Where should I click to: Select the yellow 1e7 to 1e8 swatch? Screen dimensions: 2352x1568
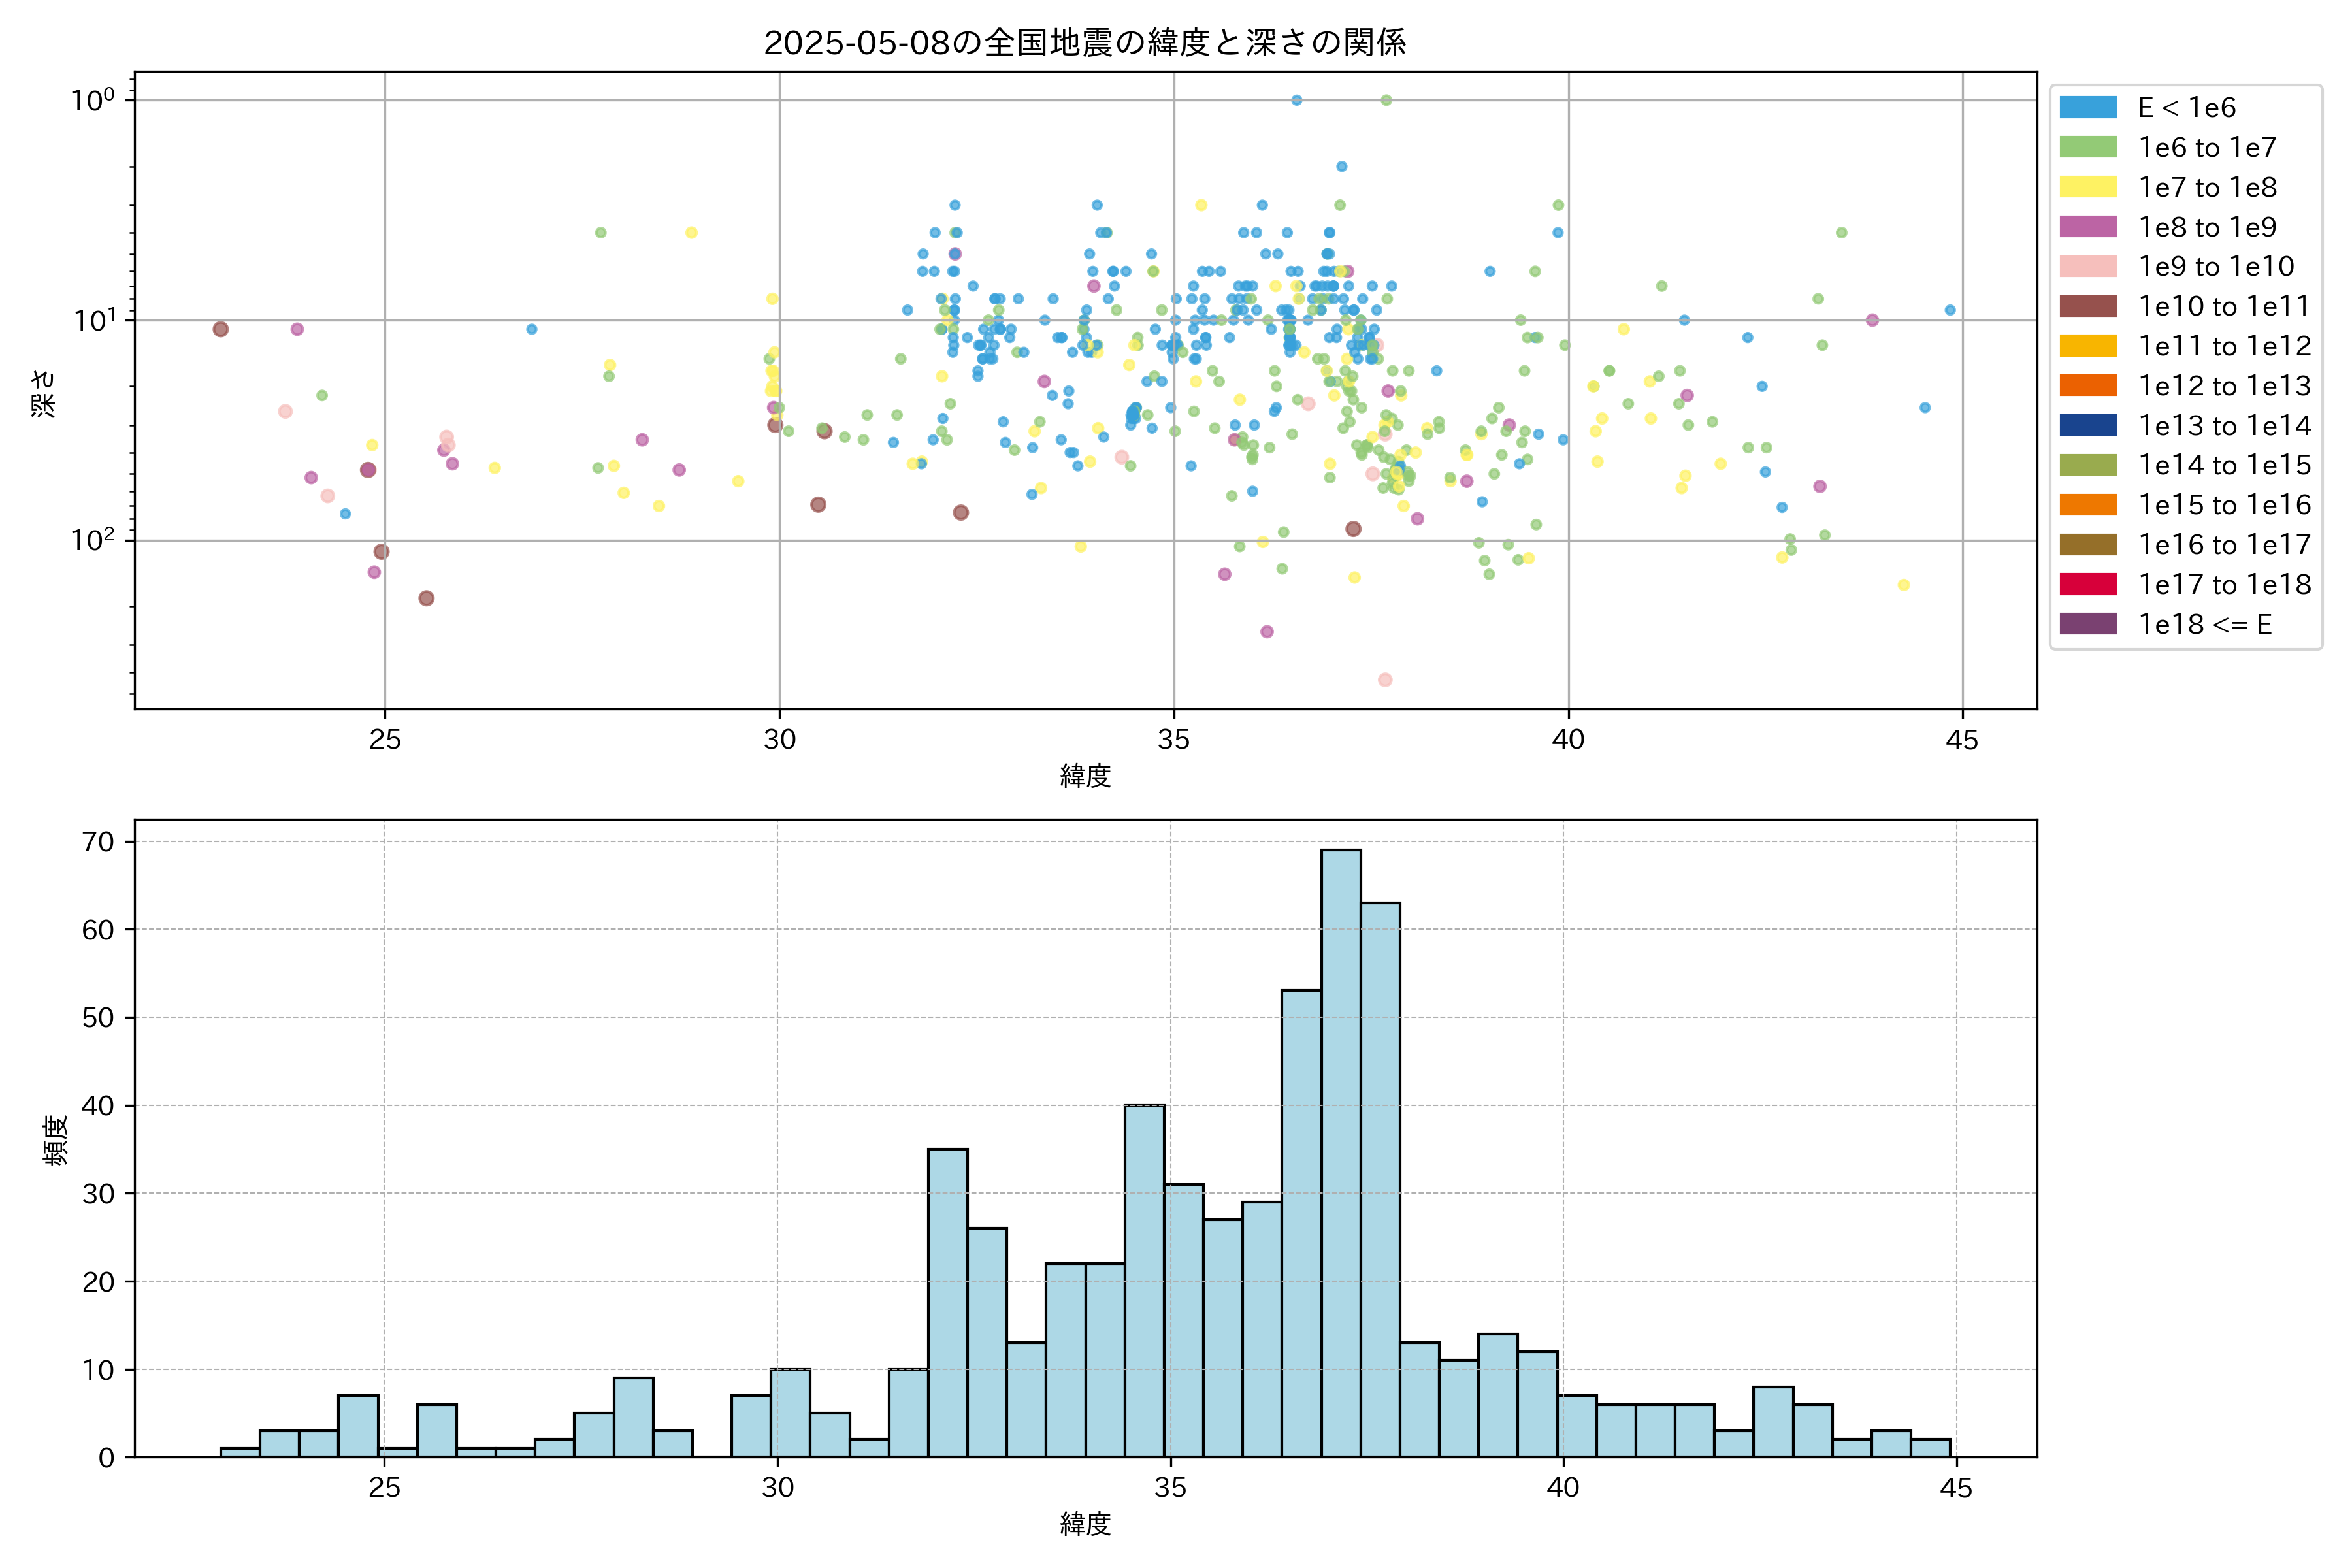[2088, 187]
